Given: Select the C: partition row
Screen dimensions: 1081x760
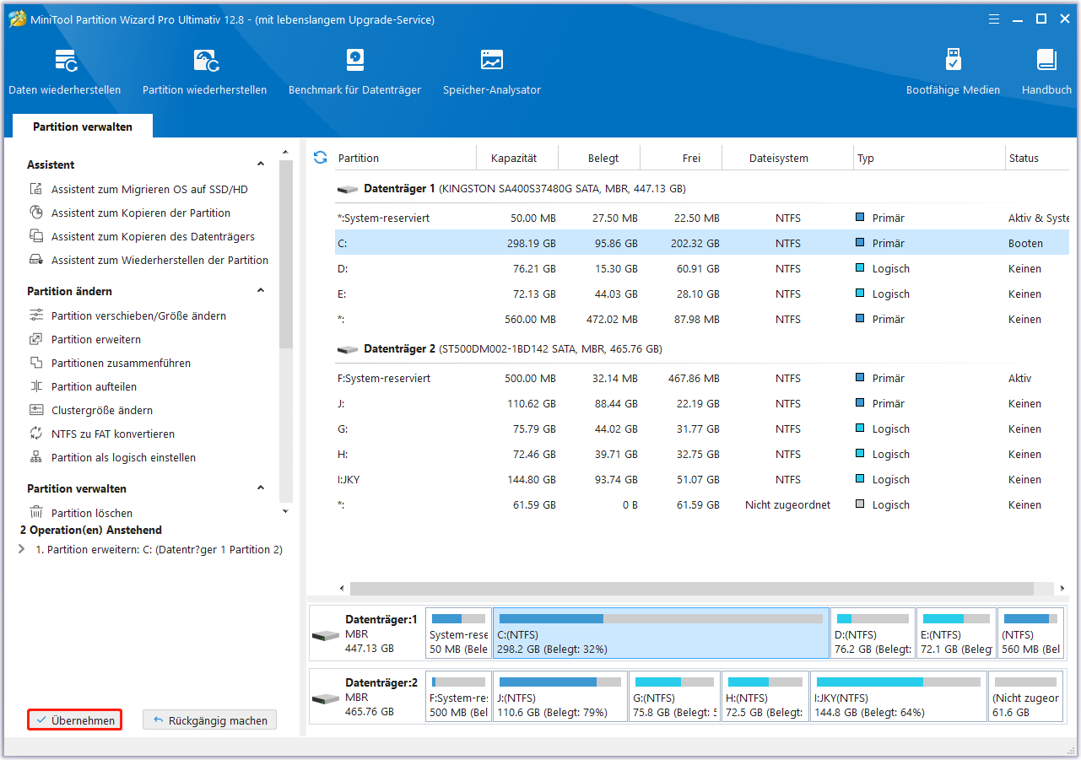Looking at the screenshot, I should tap(702, 244).
